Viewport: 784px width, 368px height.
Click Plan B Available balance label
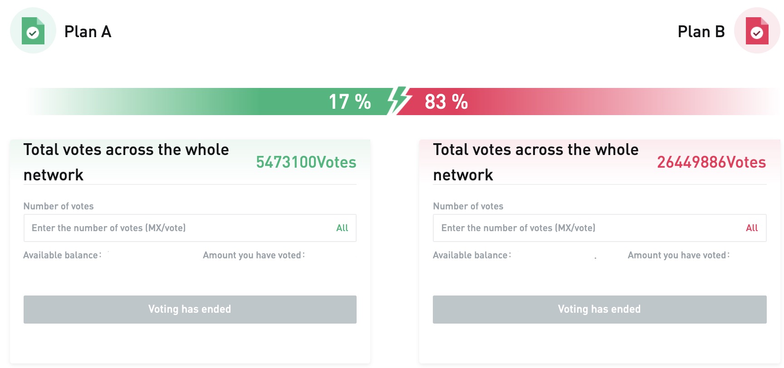[472, 255]
